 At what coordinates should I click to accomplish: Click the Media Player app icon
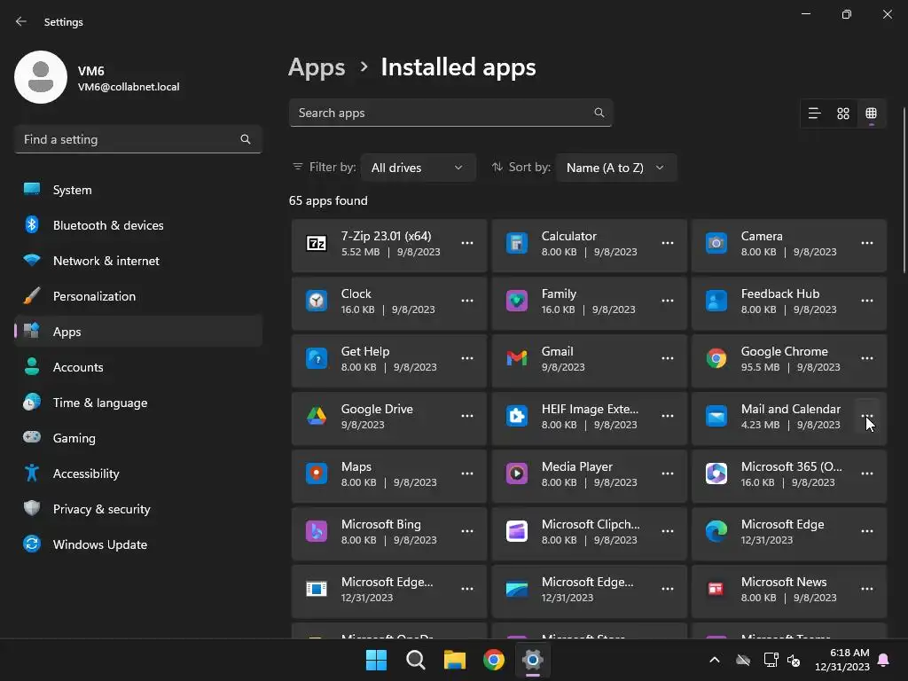[517, 474]
